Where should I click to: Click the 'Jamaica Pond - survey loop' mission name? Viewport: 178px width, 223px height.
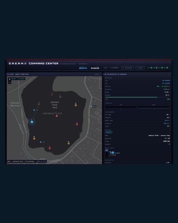pyautogui.click(x=159, y=135)
